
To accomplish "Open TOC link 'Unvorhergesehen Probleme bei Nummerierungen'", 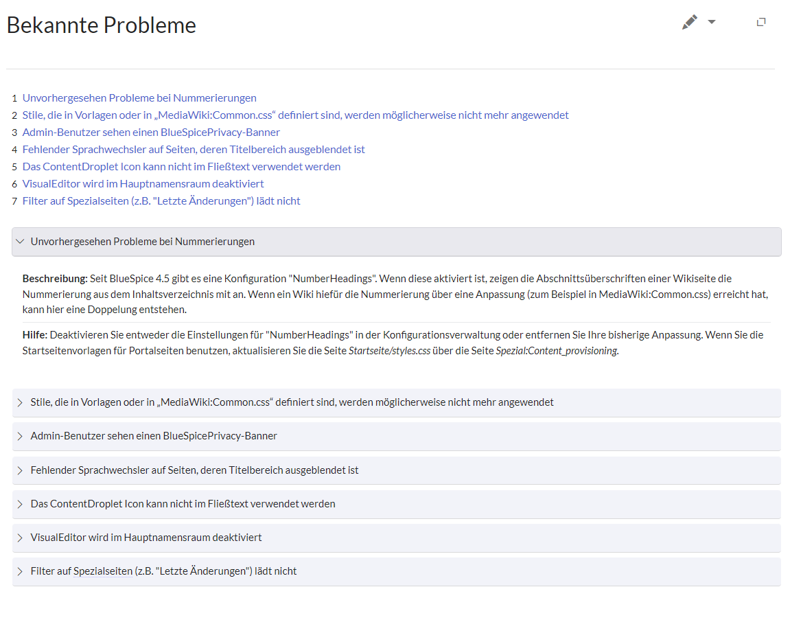I will pyautogui.click(x=139, y=98).
